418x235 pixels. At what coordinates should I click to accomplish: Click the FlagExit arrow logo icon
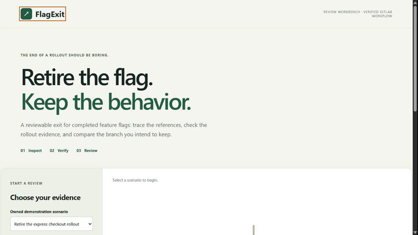point(26,14)
